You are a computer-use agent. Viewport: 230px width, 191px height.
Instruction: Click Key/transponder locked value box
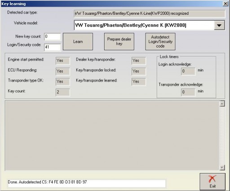coord(139,71)
